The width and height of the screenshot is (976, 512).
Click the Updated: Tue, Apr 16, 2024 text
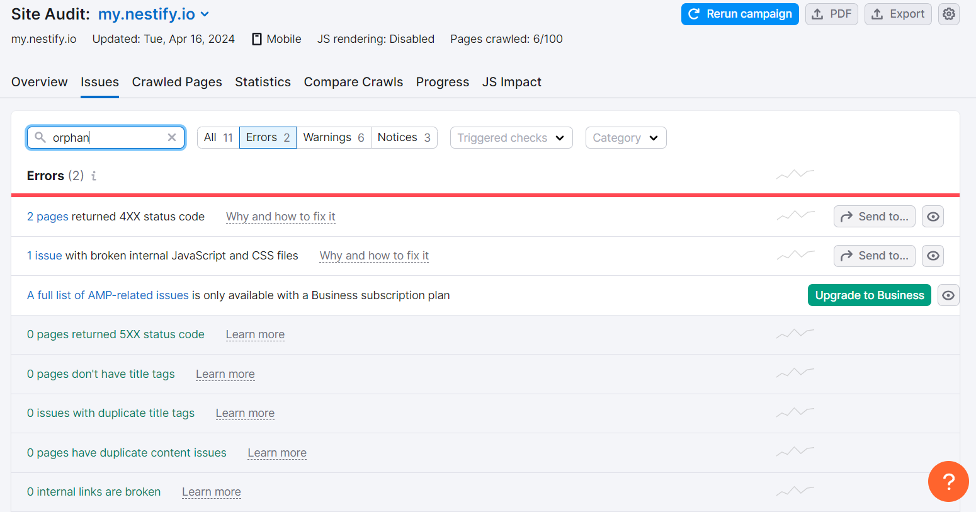click(x=164, y=39)
